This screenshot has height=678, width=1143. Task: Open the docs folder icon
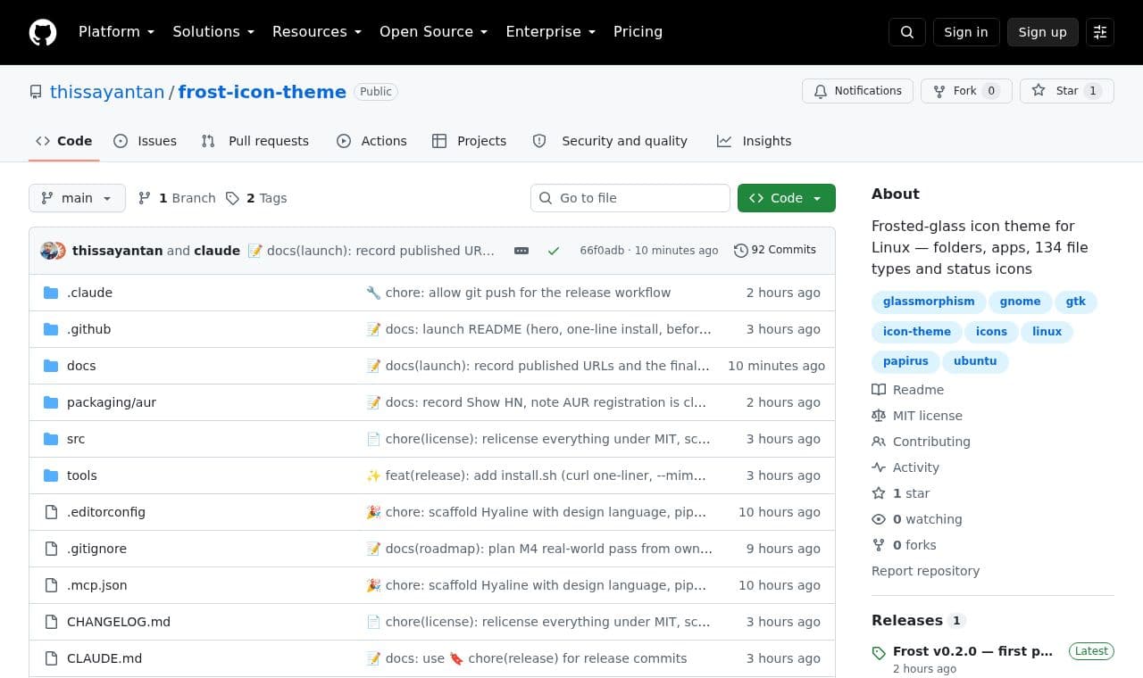(51, 366)
